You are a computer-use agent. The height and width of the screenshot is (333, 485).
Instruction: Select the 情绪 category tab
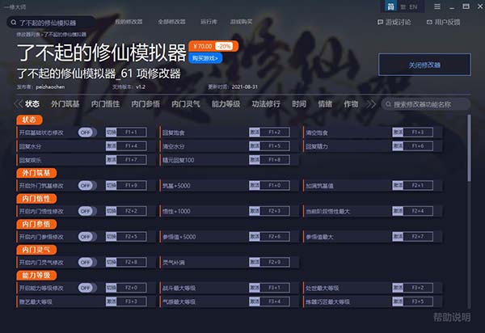pyautogui.click(x=325, y=104)
